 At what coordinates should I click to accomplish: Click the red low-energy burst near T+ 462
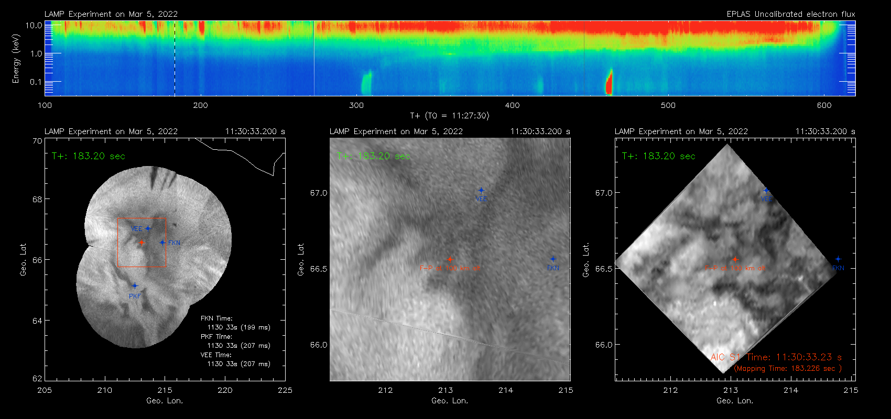[609, 82]
